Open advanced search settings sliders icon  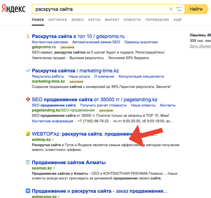click(x=179, y=9)
